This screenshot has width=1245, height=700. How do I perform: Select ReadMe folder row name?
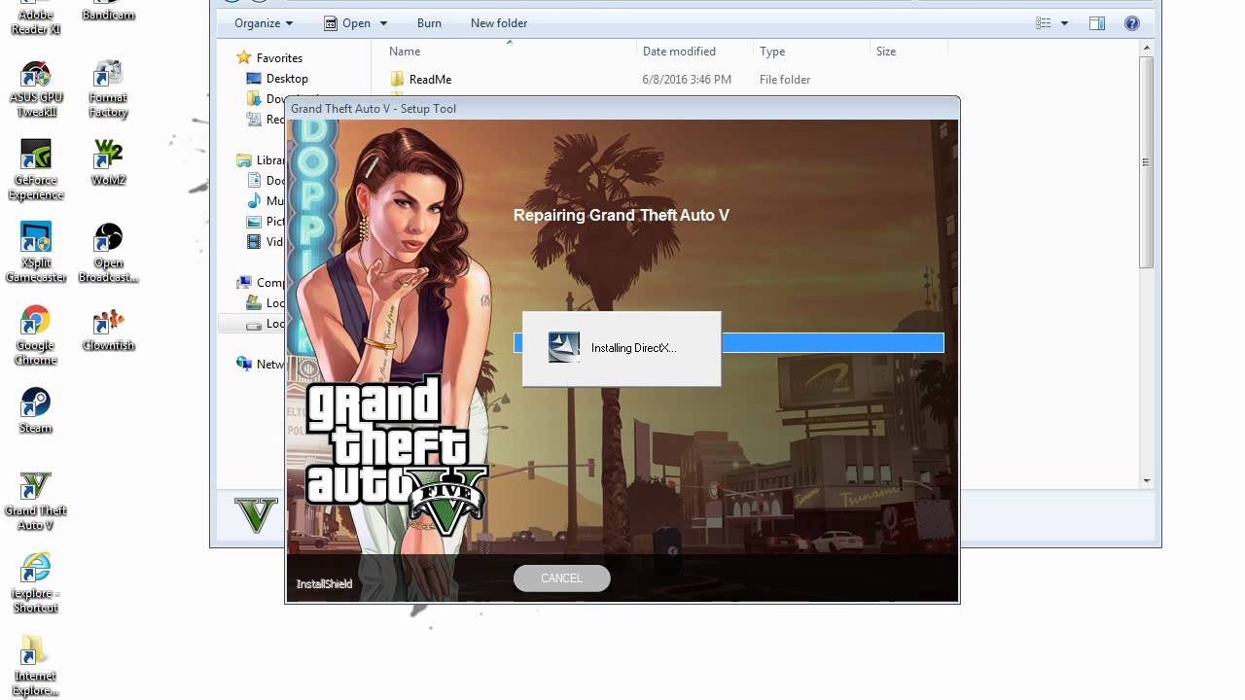click(430, 80)
